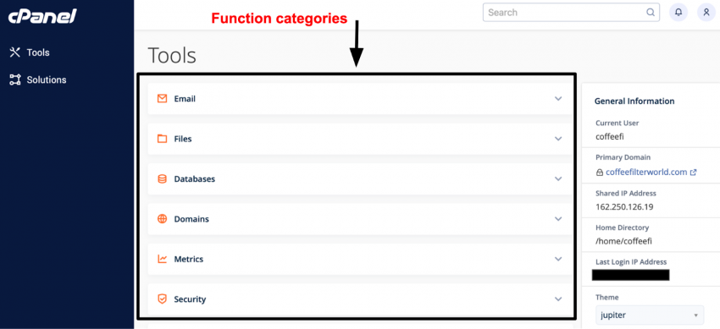Click the Domains globe icon

[162, 218]
